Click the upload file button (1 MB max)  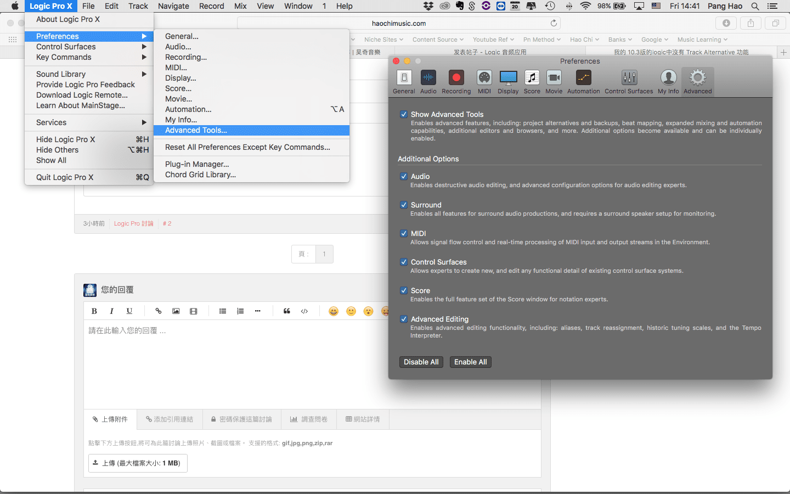[x=138, y=463]
